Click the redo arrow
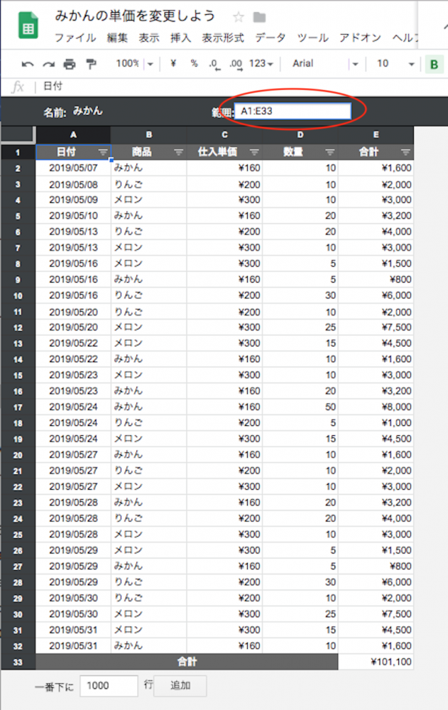This screenshot has width=448, height=710. tap(48, 64)
